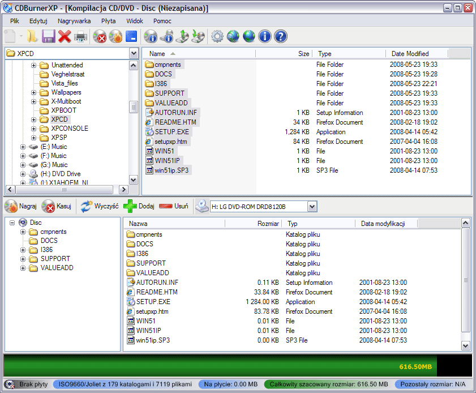This screenshot has height=393, width=476.
Task: Click scroll down arrow of folder tree
Action: click(133, 180)
